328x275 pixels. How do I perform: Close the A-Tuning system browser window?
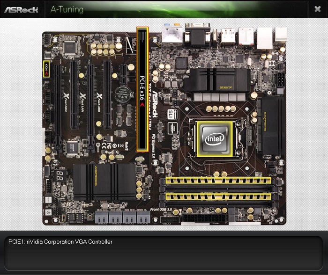(x=318, y=9)
